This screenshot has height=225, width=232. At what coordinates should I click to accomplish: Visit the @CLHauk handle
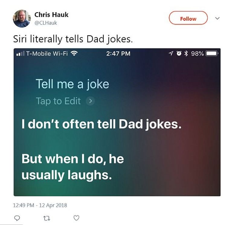point(46,23)
